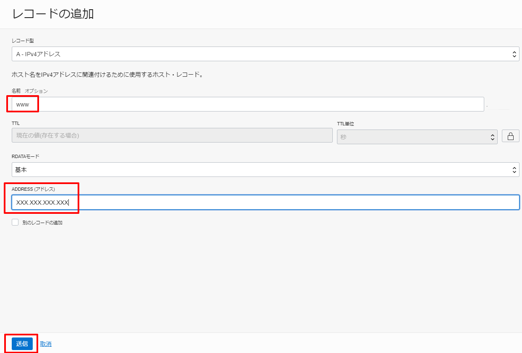Click the 名前 オプション field label
The image size is (522, 353).
[x=29, y=91]
